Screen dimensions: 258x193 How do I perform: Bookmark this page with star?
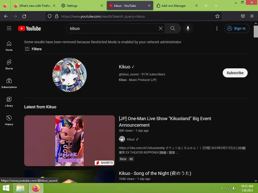click(217, 16)
